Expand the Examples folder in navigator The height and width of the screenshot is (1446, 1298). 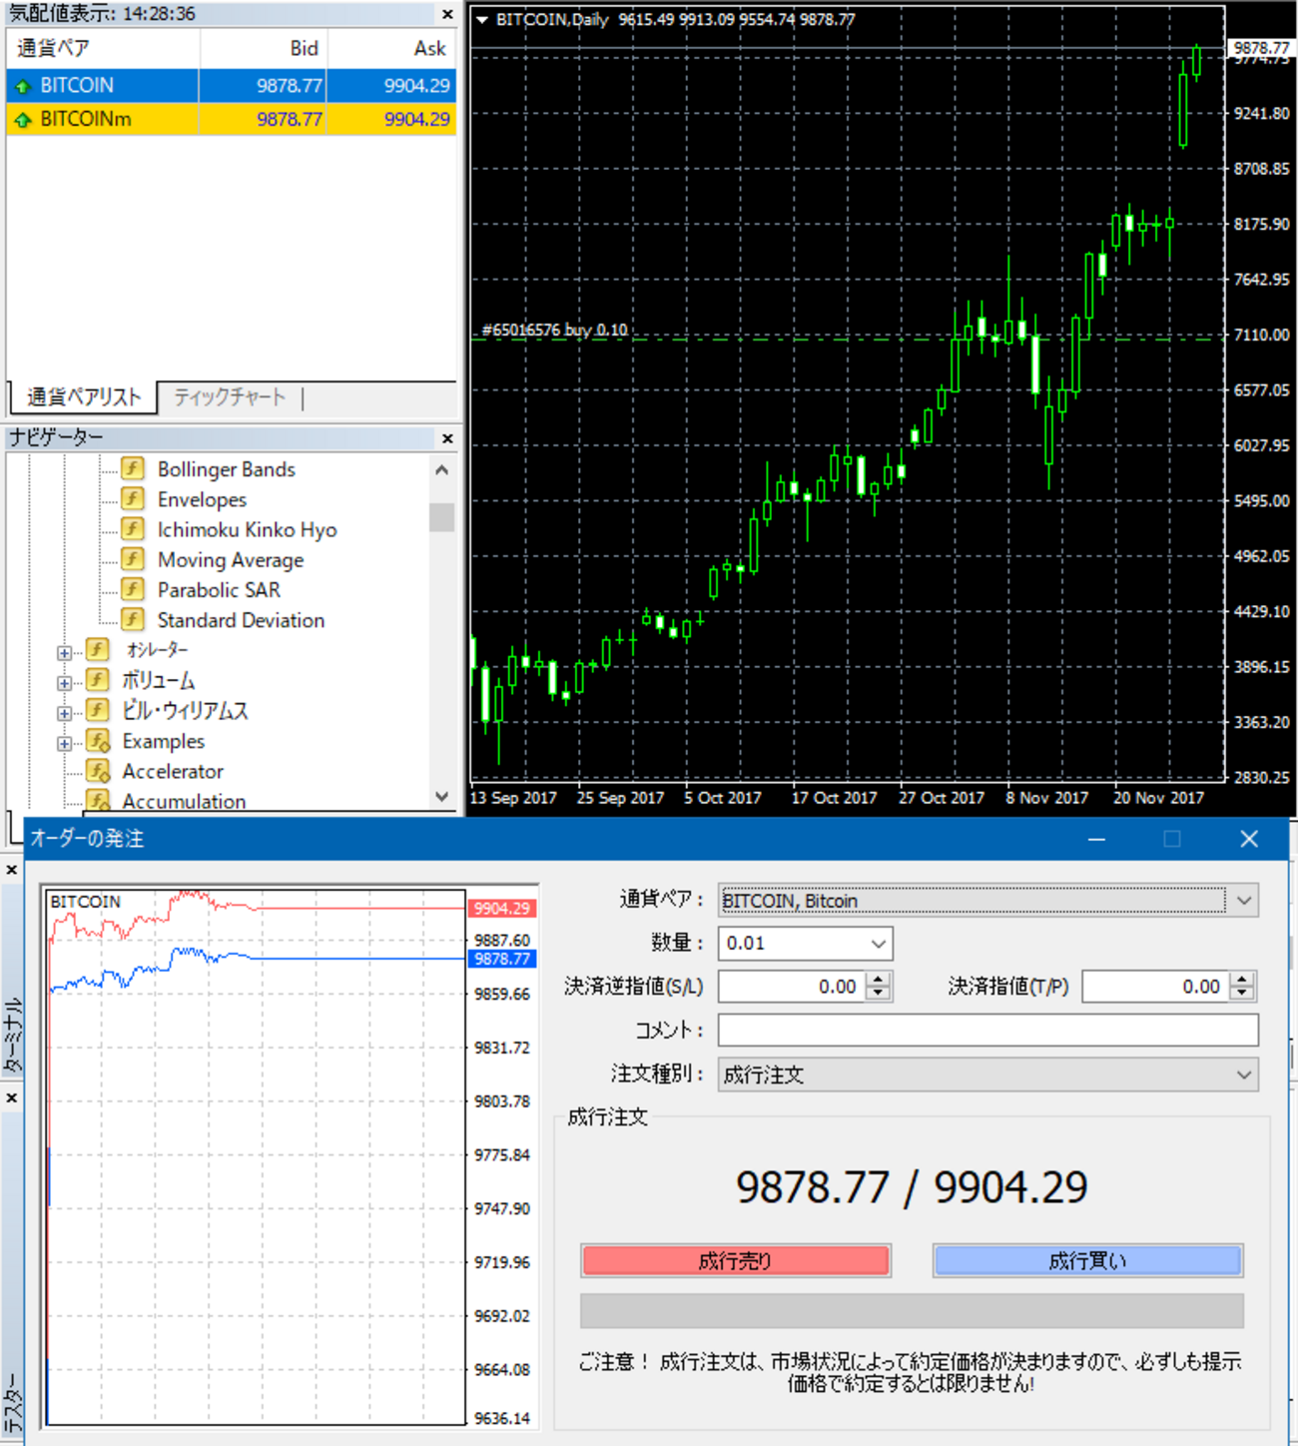65,744
